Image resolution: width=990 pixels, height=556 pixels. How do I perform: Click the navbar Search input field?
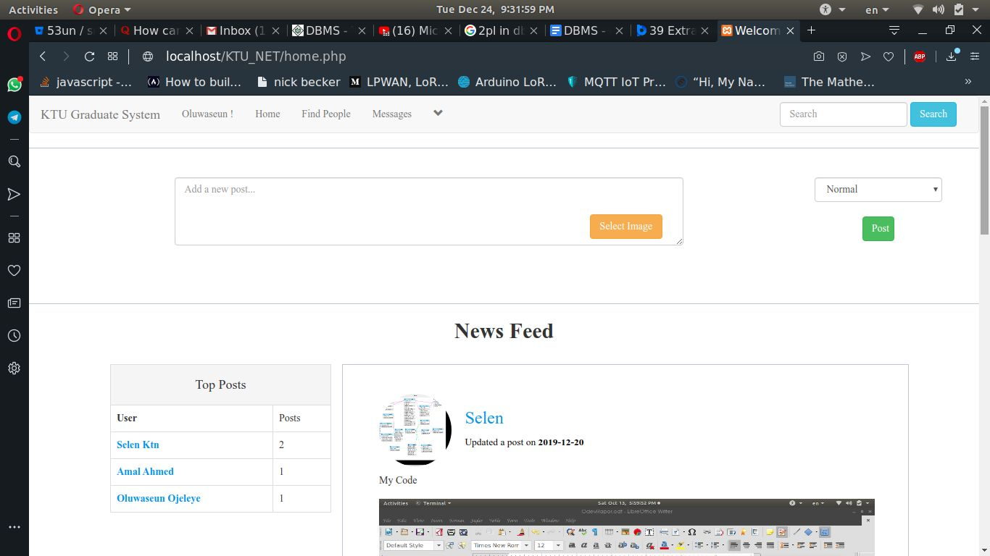pos(844,114)
